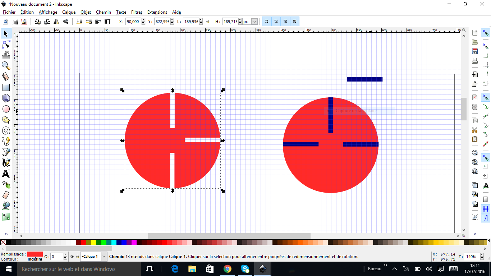Image resolution: width=491 pixels, height=276 pixels.
Task: Open the Fichier menu
Action: click(x=9, y=12)
